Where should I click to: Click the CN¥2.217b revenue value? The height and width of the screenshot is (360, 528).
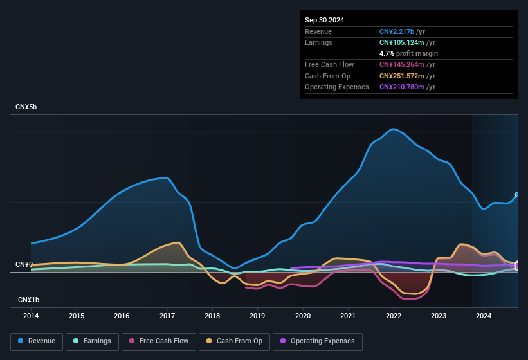click(x=397, y=32)
